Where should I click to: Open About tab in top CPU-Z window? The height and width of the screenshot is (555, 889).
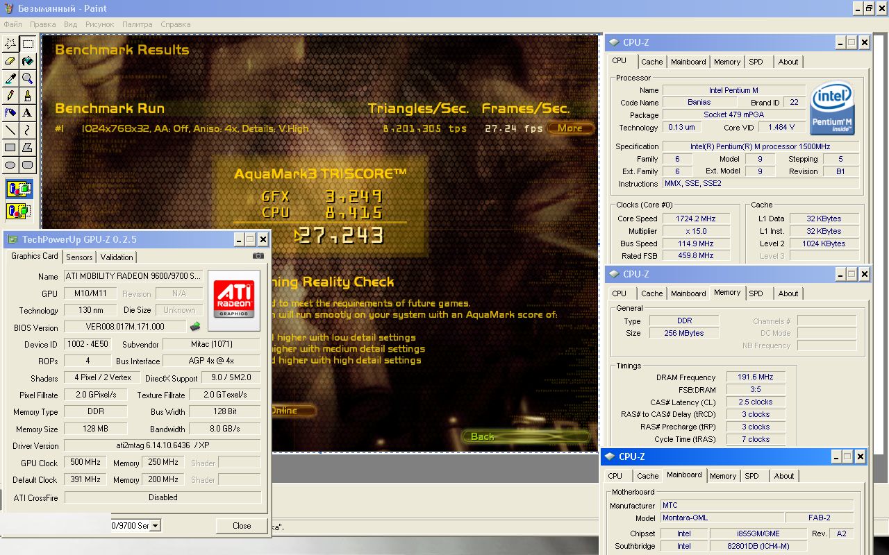[788, 62]
